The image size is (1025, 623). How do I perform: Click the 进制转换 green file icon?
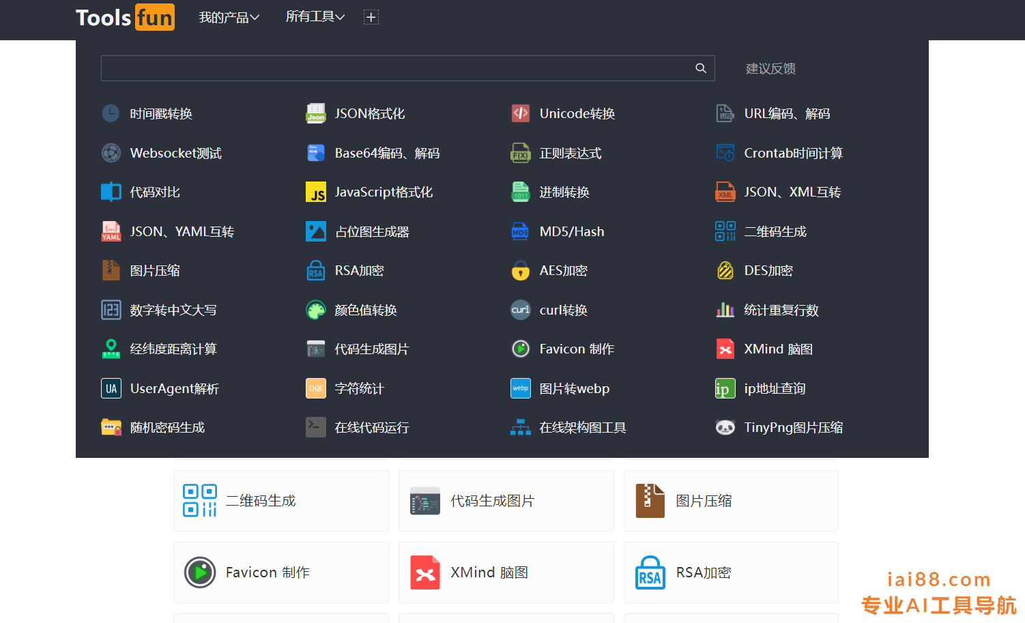coord(521,192)
